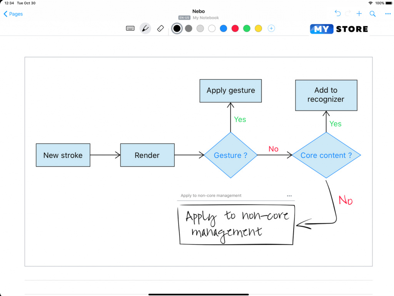
Task: Select the eraser tool
Action: (x=161, y=28)
